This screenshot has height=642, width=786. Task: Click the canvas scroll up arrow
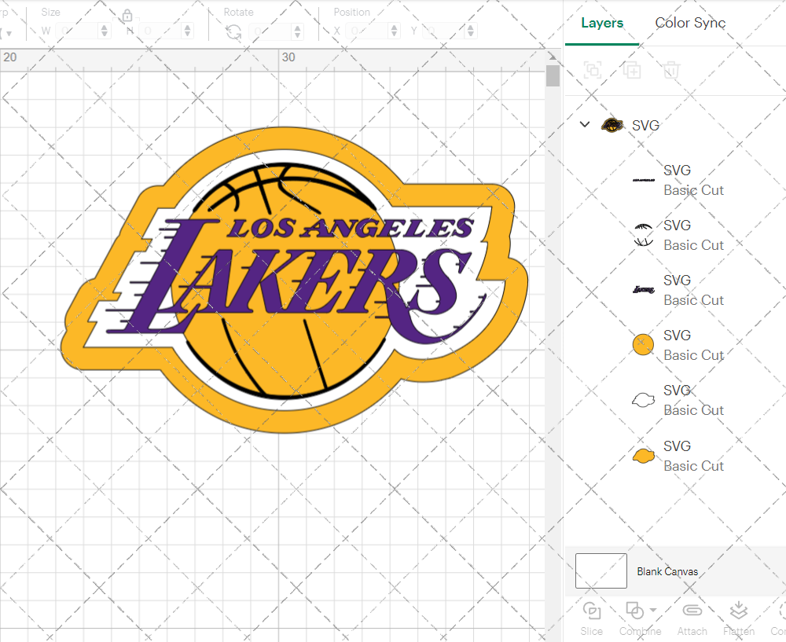point(553,56)
